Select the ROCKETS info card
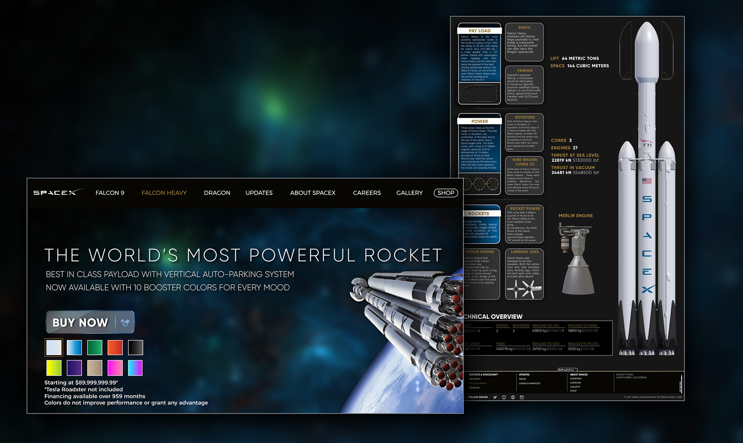Viewport: 743px width, 443px height. tap(482, 224)
